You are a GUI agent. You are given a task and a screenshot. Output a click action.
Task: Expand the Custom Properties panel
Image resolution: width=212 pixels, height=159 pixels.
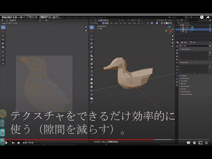186,94
